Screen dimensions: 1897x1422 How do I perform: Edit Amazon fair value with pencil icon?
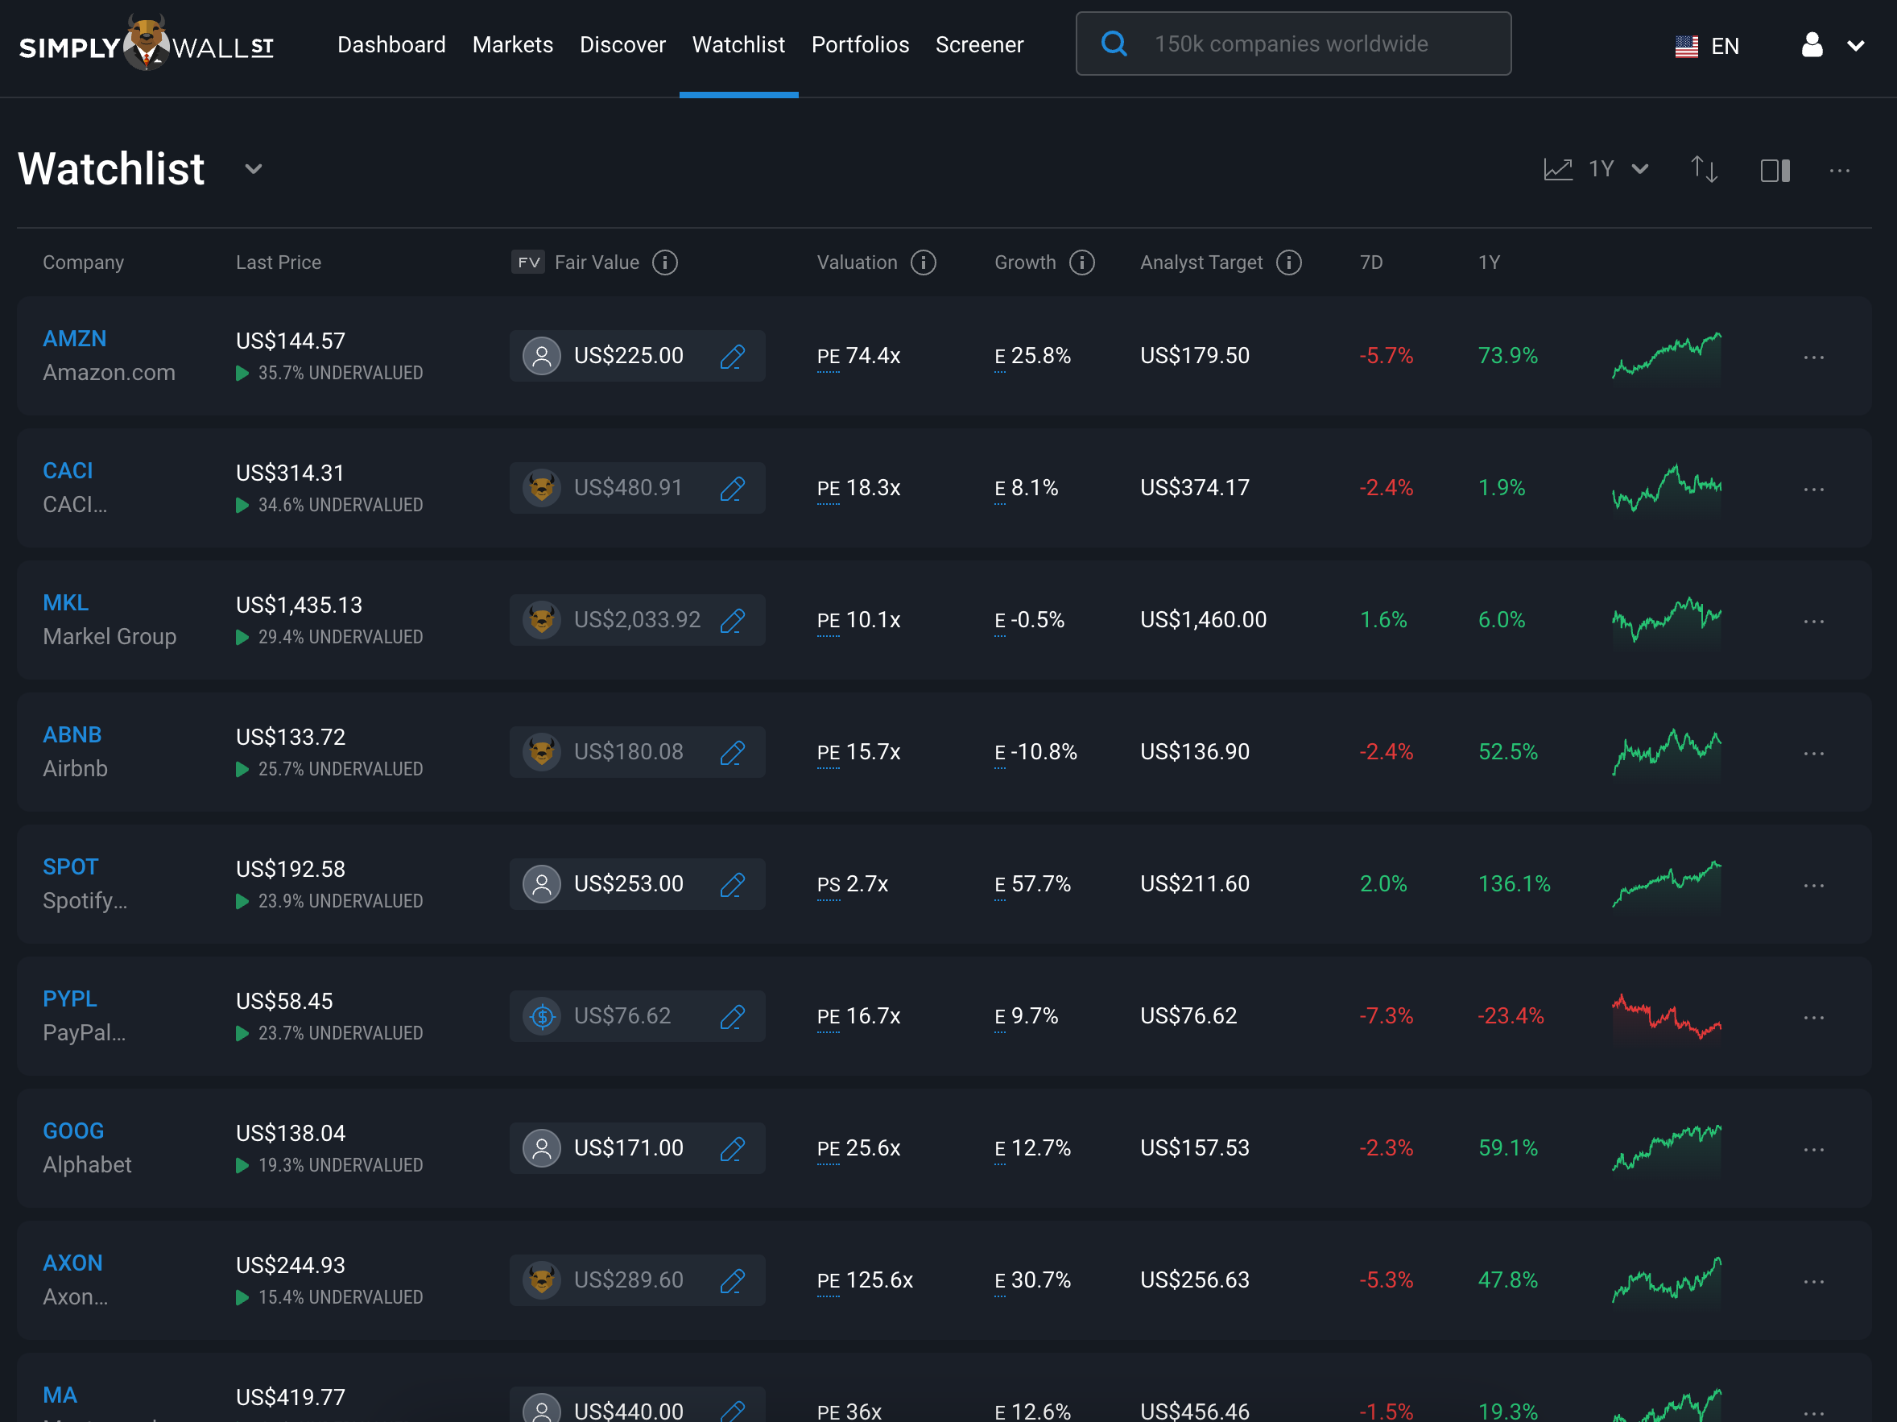[733, 356]
